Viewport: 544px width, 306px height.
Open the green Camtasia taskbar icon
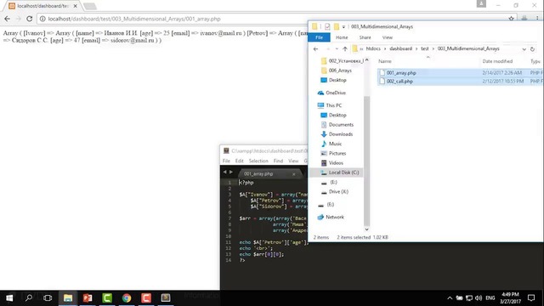tap(107, 298)
